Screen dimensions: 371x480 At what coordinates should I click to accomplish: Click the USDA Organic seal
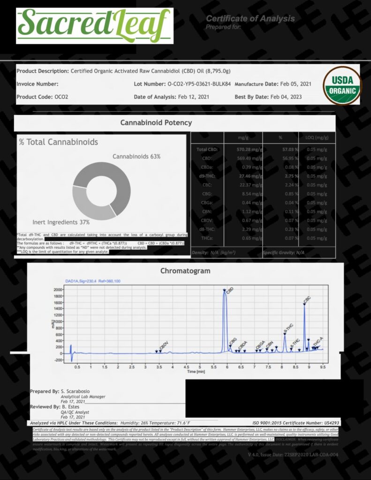pyautogui.click(x=343, y=85)
